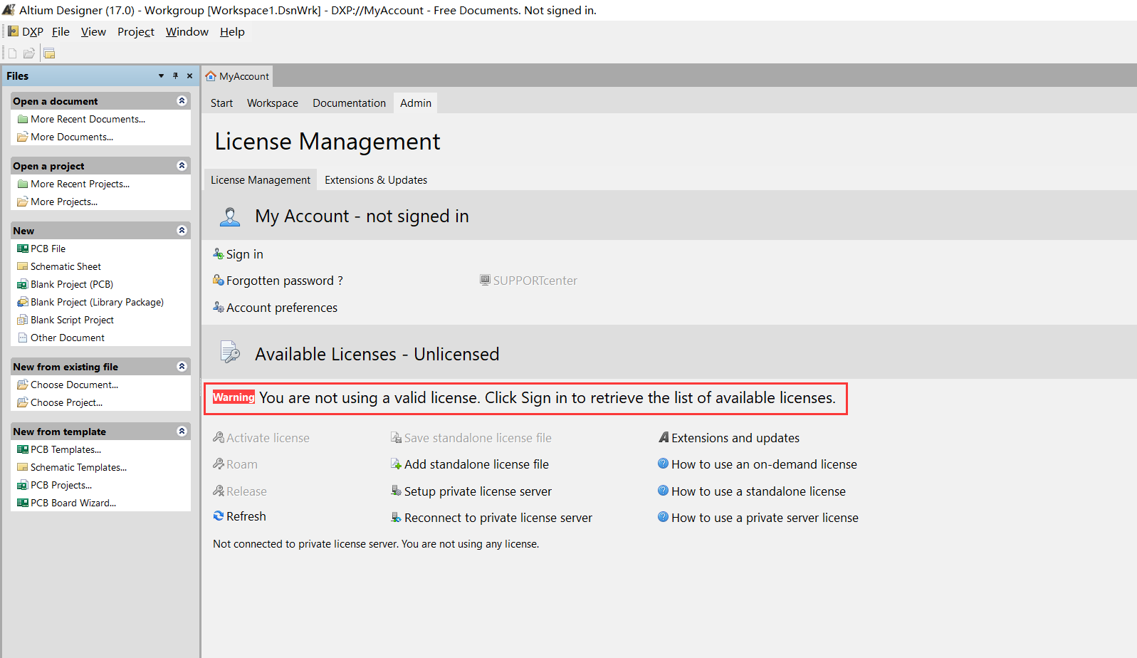Open Setup private license server
Viewport: 1137px width, 658px height.
(x=478, y=491)
